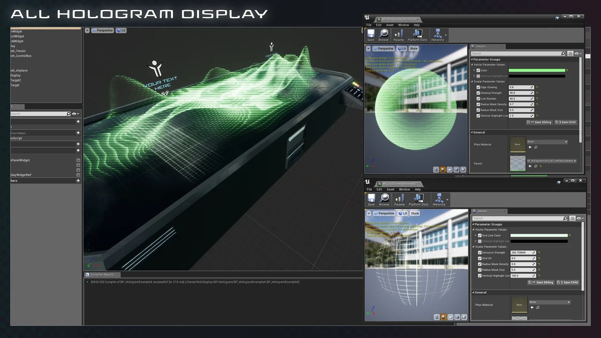Viewport: 601px width, 338px height.
Task: Click the green Color swatch bar
Action: 538,70
